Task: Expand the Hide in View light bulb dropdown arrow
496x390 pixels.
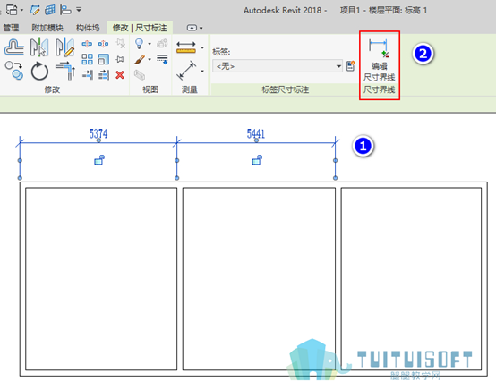Action: point(150,44)
